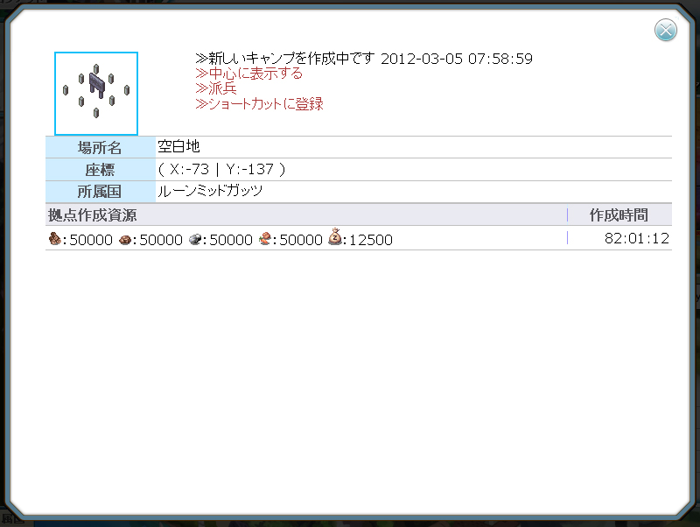Image resolution: width=700 pixels, height=527 pixels.
Task: Click the 所属国 label cell
Action: (101, 192)
